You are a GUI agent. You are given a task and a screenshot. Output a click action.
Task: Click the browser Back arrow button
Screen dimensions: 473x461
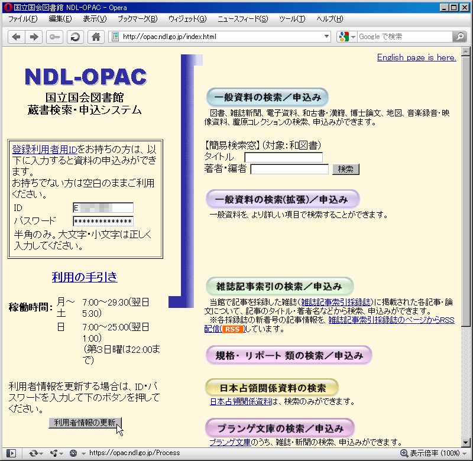[17, 37]
